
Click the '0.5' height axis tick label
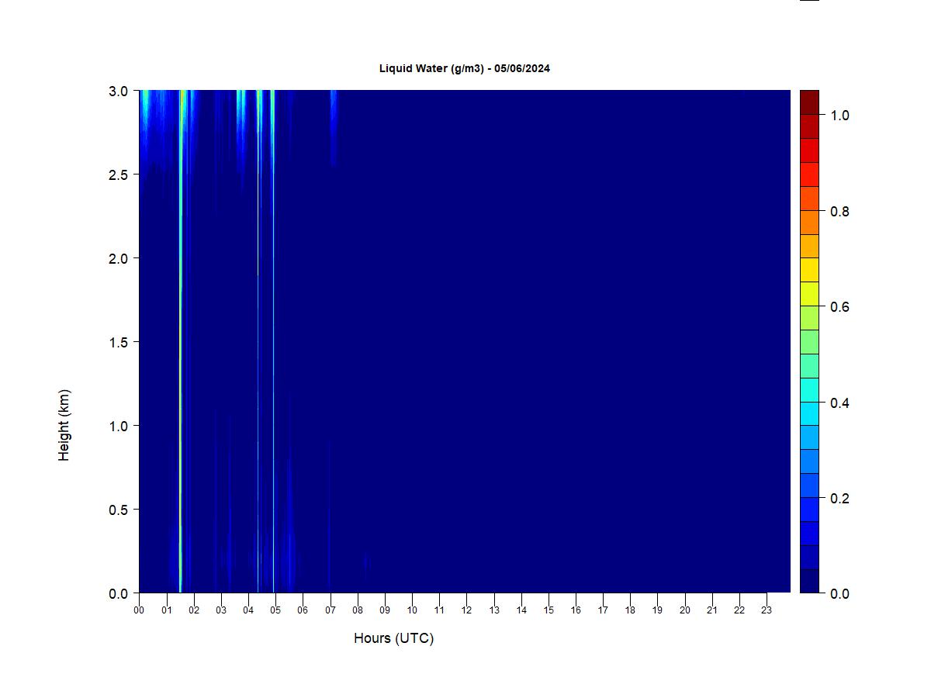[x=119, y=510]
